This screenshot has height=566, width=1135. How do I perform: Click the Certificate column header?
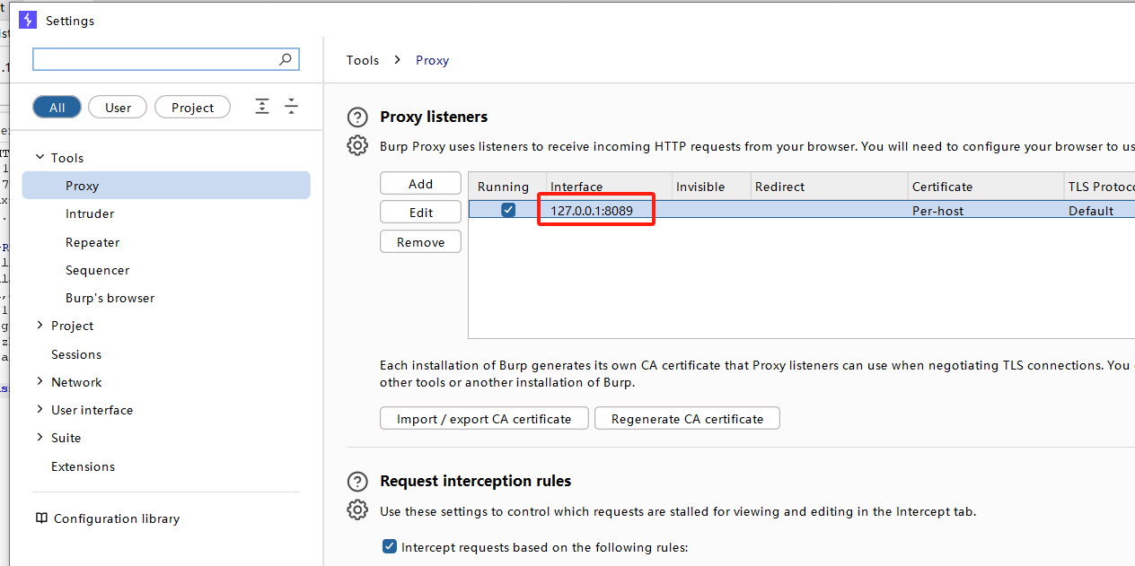(x=986, y=187)
